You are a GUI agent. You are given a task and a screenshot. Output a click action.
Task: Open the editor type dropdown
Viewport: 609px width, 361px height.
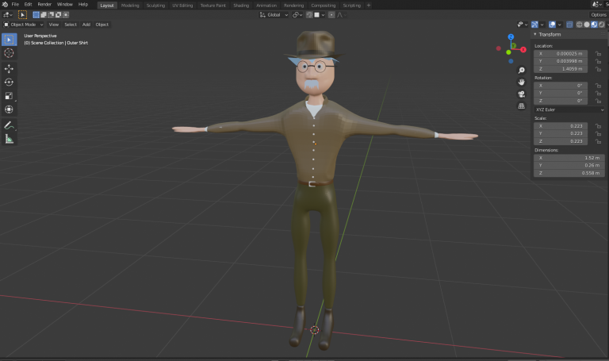7,15
